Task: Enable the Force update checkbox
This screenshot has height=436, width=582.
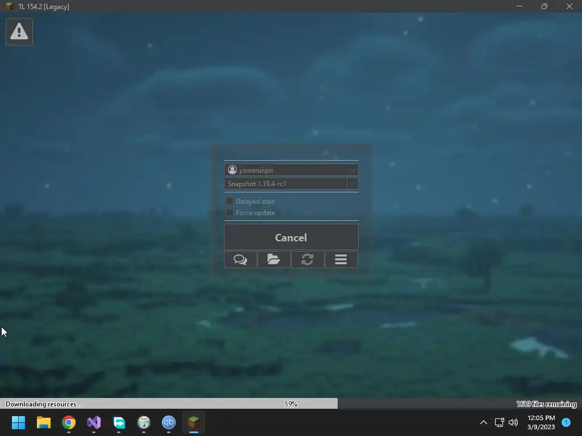Action: tap(230, 212)
